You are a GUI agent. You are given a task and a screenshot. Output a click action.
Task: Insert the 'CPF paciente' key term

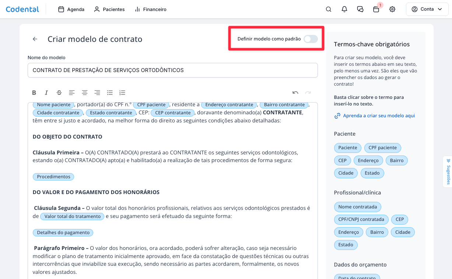[x=382, y=148]
